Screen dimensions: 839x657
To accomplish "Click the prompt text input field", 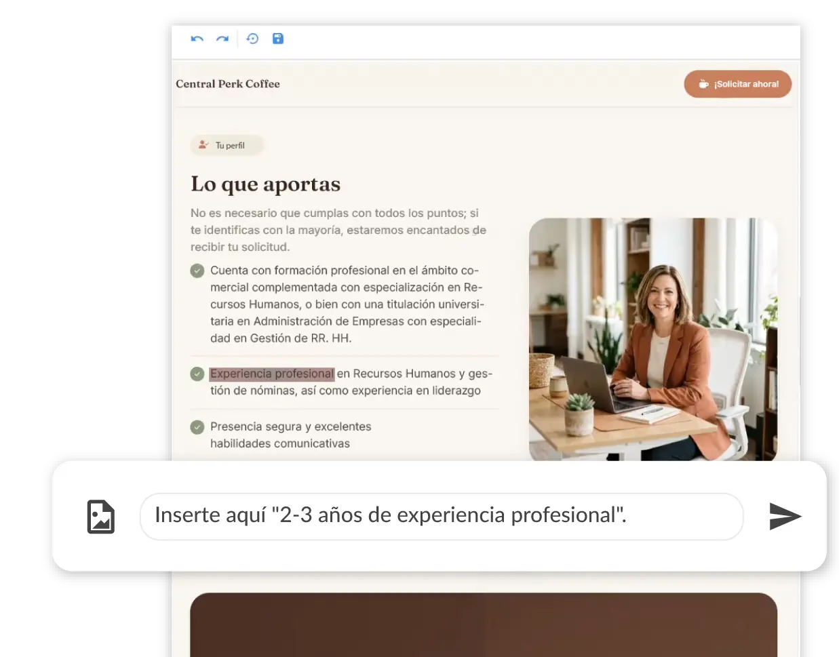I will (442, 517).
